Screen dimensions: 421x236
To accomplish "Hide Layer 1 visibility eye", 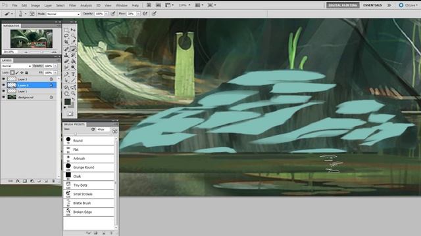I will (3, 91).
